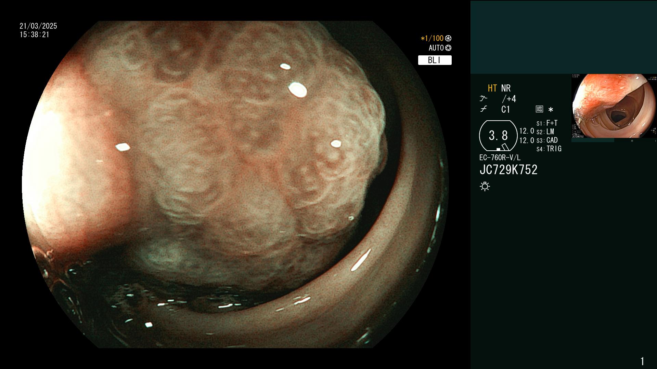Click the main BLI endoscopic image
657x369 pixels.
coord(235,184)
